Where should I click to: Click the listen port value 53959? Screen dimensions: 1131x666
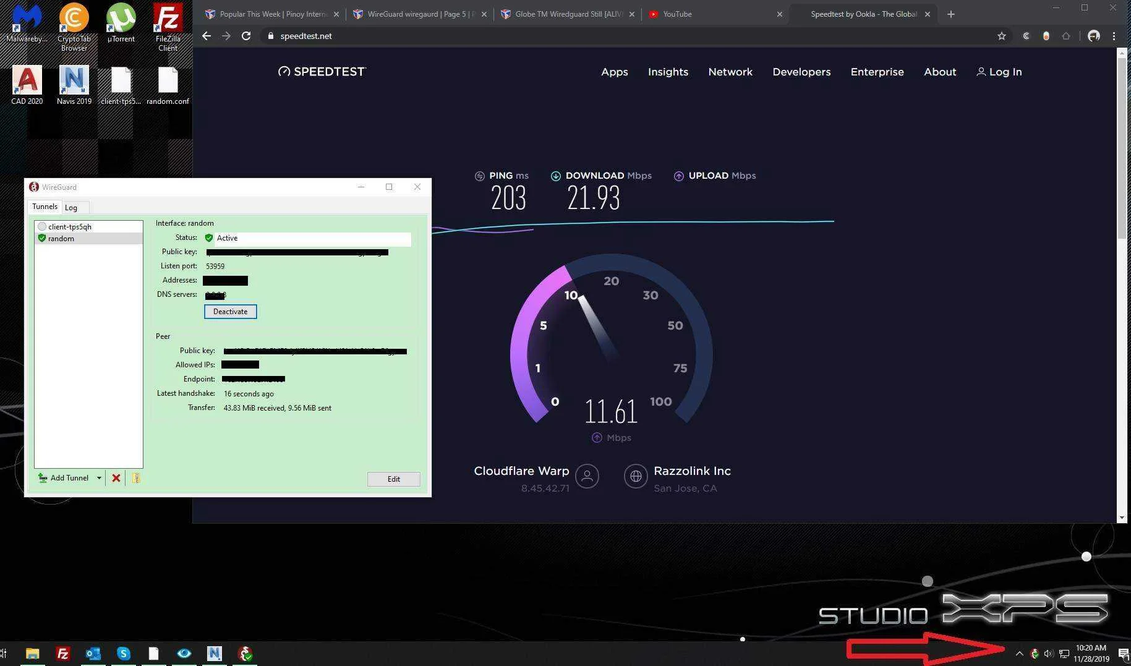click(215, 266)
